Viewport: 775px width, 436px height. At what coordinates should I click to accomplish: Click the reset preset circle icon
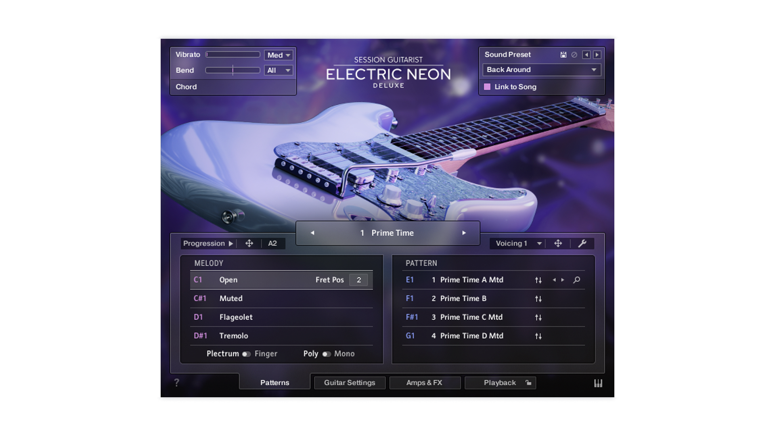tap(574, 55)
